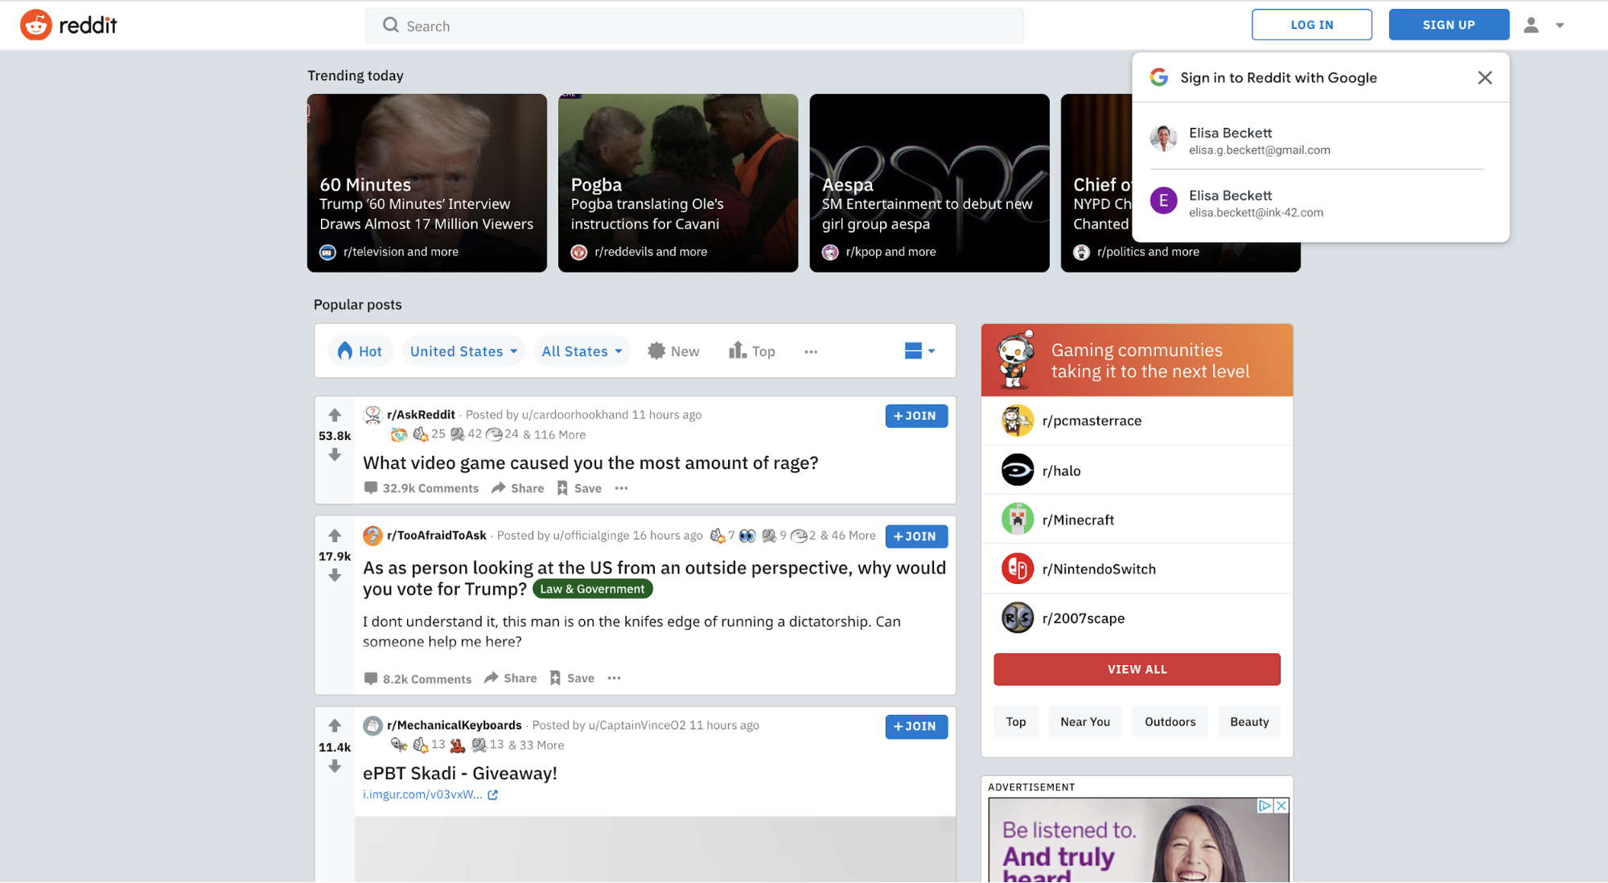This screenshot has width=1608, height=883.
Task: Click the Reddit home logo icon
Action: [33, 24]
